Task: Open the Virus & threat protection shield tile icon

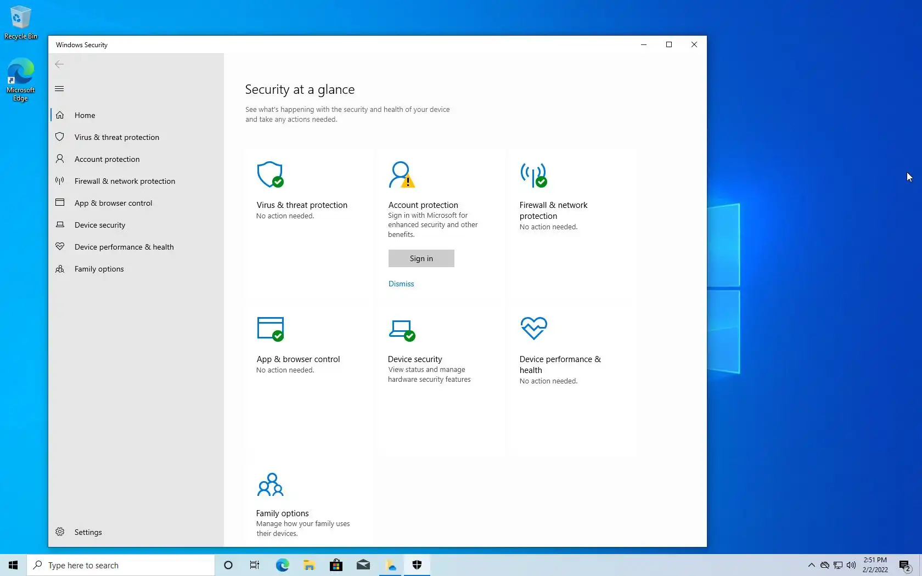Action: [x=270, y=175]
